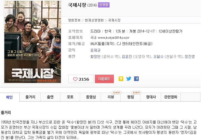Image resolution: width=201 pixels, height=140 pixels.
Task: Open the 동영상 video tab
Action: pos(91,97)
